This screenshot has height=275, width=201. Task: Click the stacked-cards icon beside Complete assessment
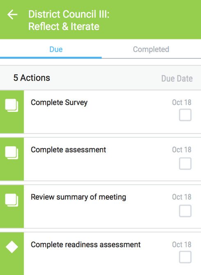click(x=12, y=153)
